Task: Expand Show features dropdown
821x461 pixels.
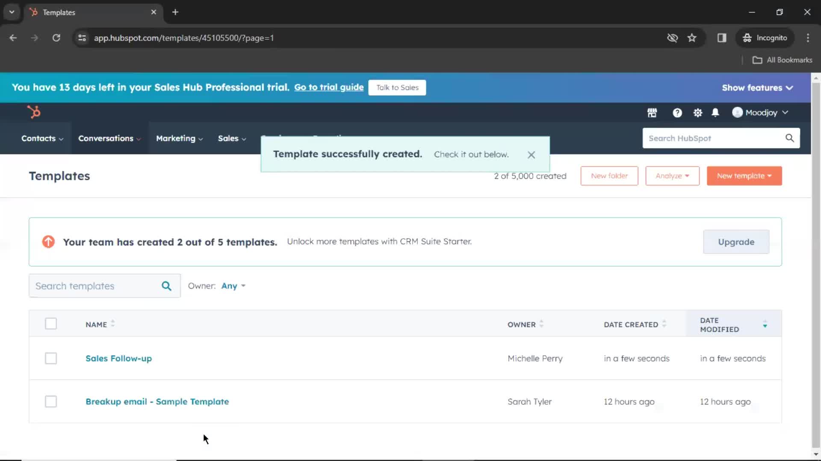Action: click(757, 88)
